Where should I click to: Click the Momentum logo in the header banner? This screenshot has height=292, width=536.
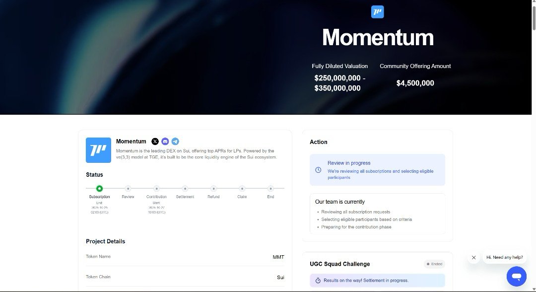tap(377, 12)
